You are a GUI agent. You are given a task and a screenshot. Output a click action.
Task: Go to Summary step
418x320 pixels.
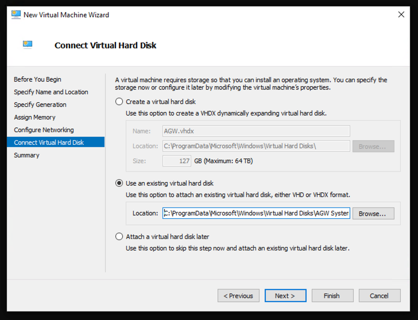tap(26, 155)
